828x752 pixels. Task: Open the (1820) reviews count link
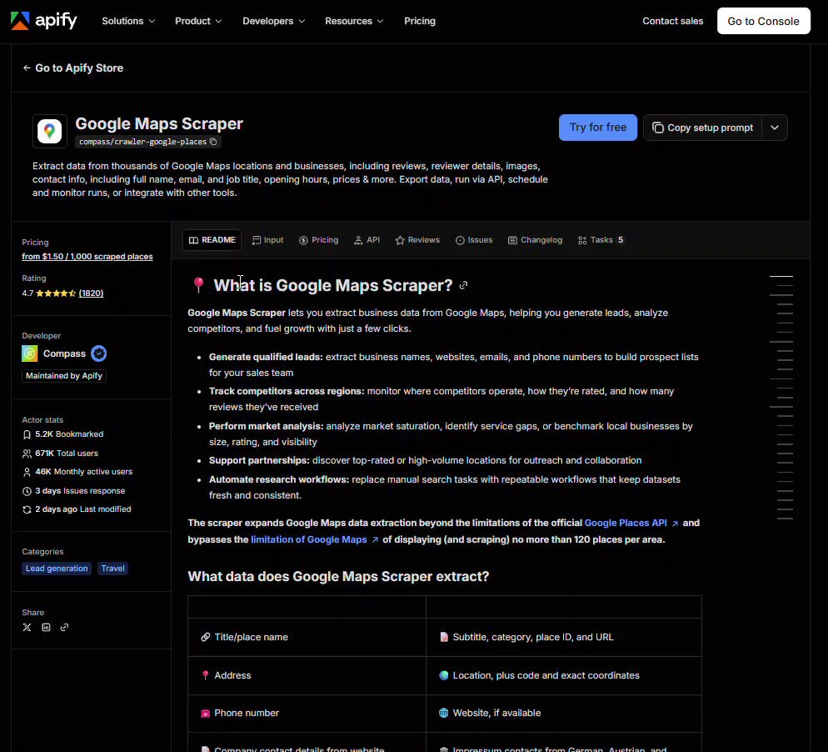pyautogui.click(x=91, y=293)
